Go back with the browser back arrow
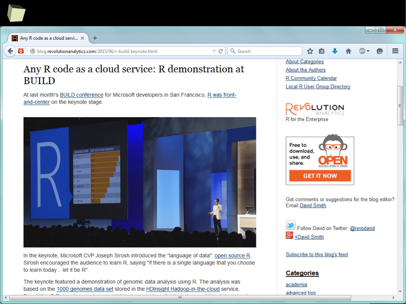The image size is (406, 304). [x=10, y=51]
